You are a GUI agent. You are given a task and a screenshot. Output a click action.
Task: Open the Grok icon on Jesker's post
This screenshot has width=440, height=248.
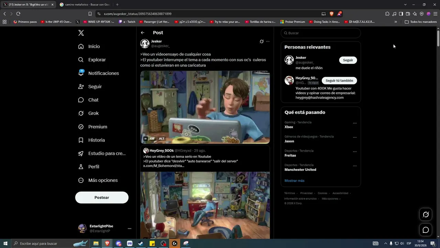tap(262, 41)
